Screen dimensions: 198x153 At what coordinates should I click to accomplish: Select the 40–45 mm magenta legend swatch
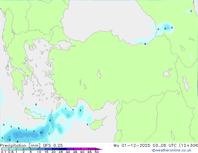[x=85, y=149]
